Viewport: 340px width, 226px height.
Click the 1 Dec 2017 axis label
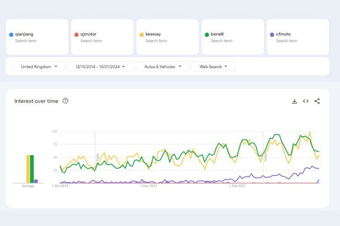click(x=149, y=186)
